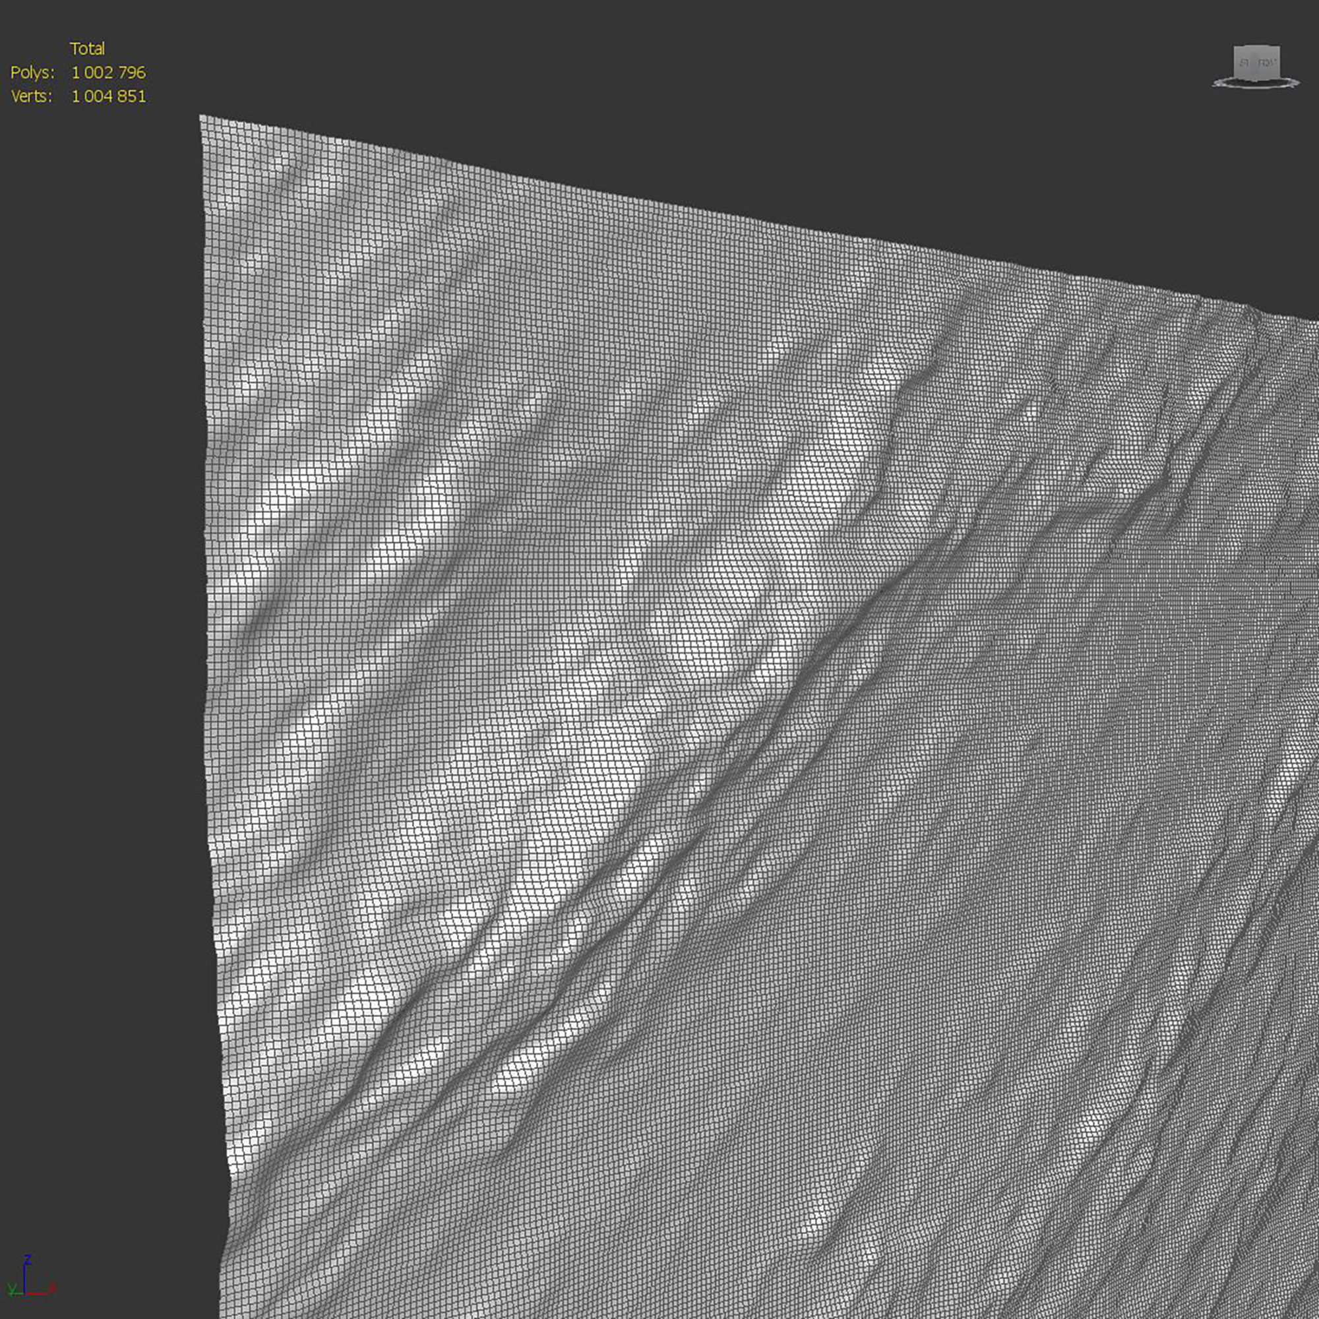Screen dimensions: 1319x1319
Task: Click the top-left corner of the mesh
Action: tap(200, 117)
